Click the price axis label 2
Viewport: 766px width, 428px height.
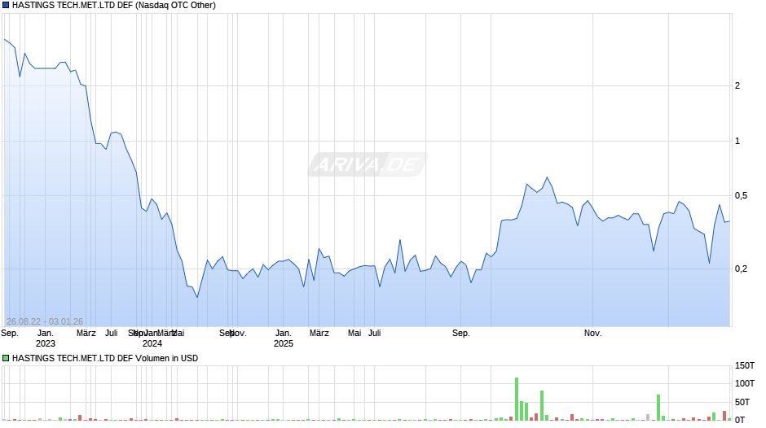click(737, 85)
